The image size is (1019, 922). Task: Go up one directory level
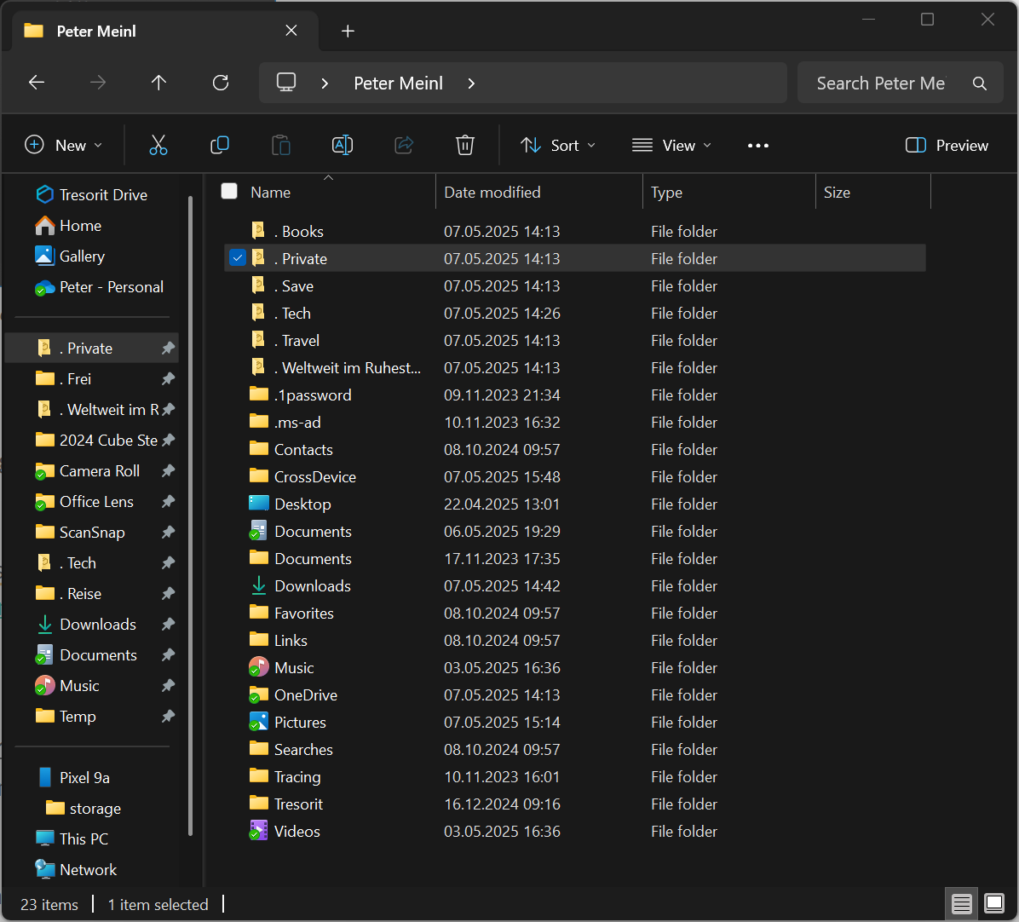point(158,83)
